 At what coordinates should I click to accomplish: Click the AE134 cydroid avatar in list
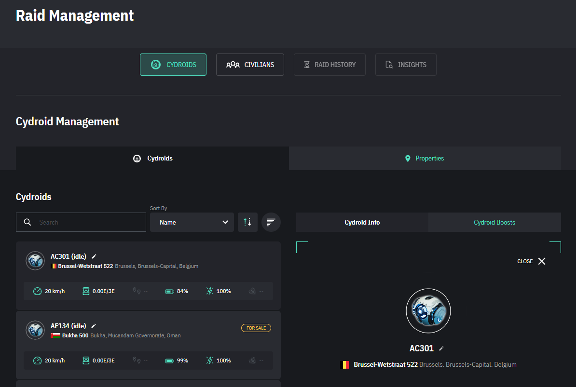[x=35, y=330]
